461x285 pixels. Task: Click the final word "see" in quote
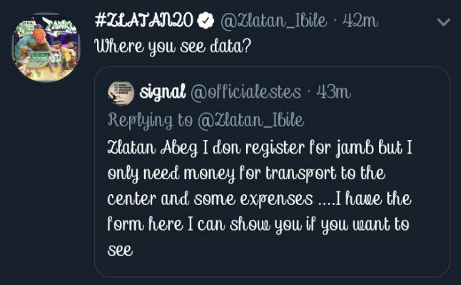pos(121,251)
